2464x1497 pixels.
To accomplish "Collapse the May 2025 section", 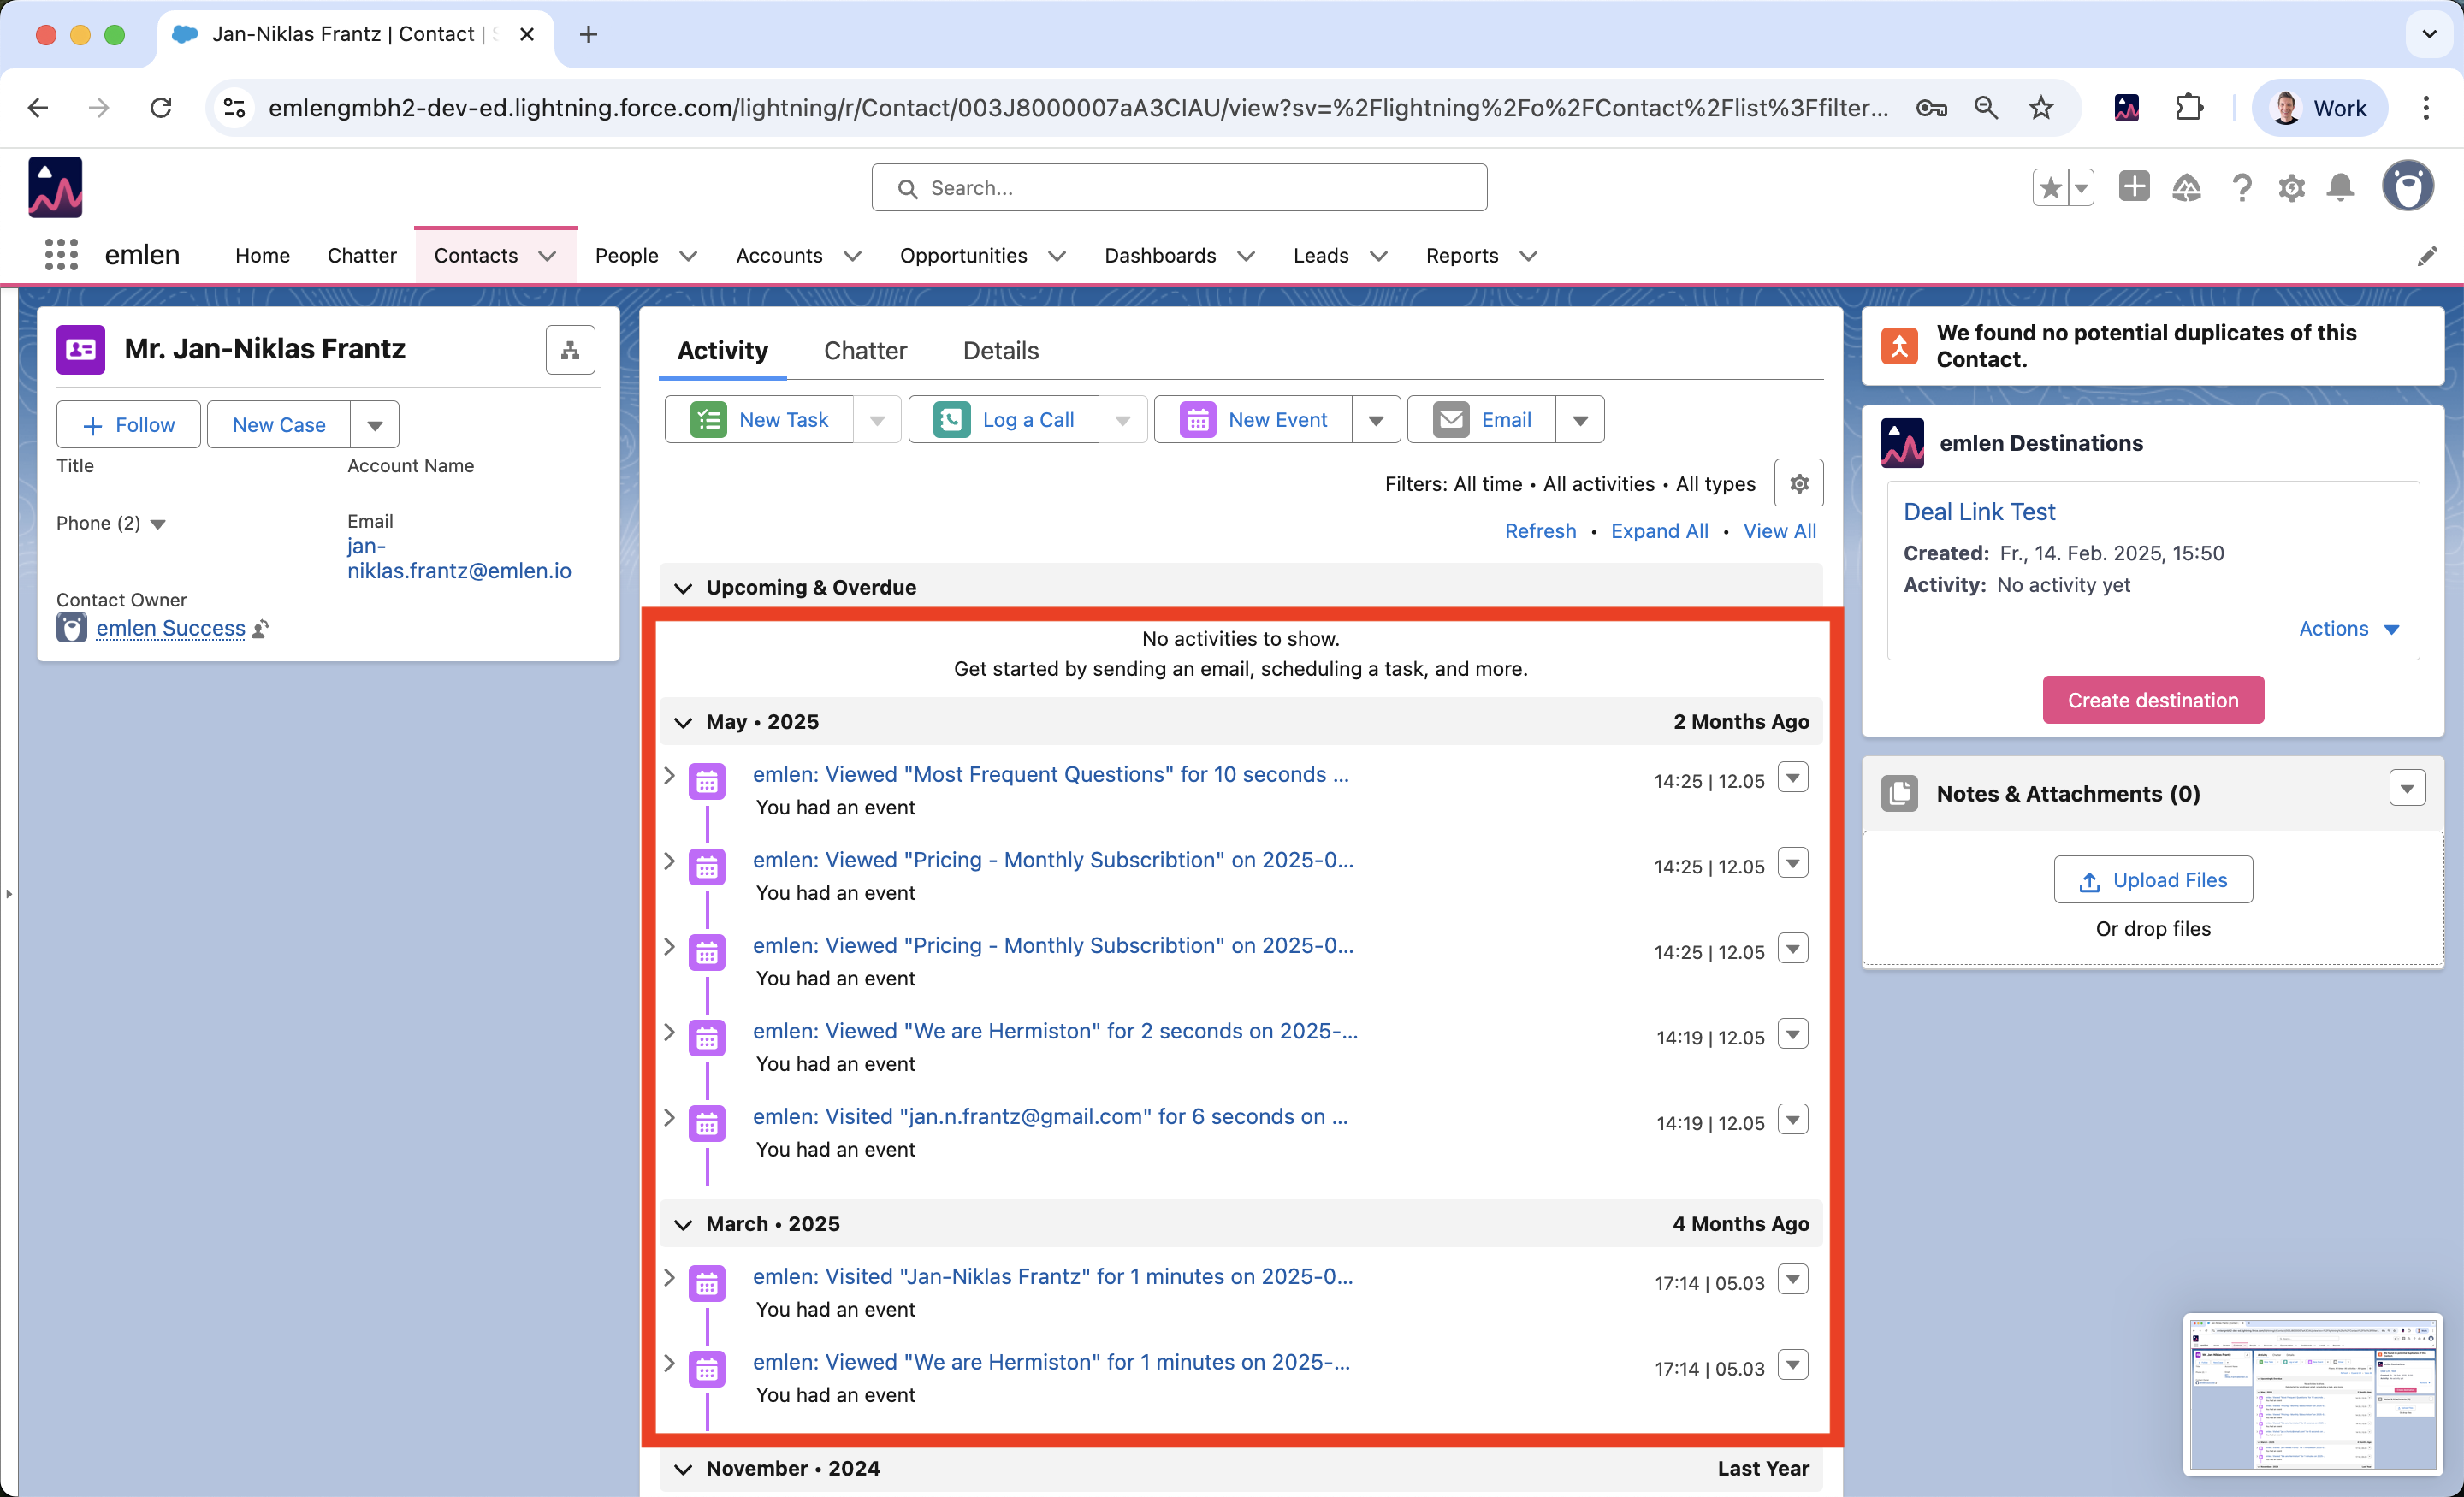I will [683, 722].
